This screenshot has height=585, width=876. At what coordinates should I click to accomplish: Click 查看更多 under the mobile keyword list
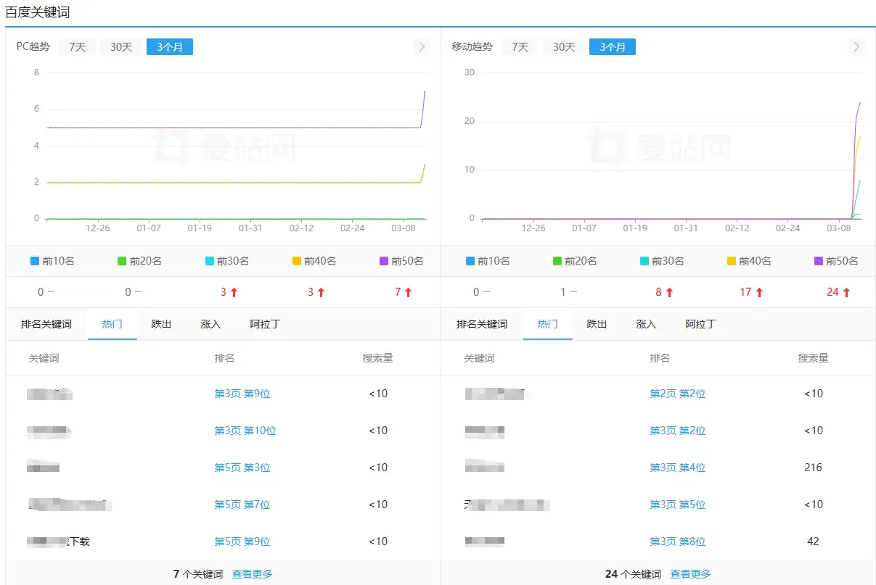pos(690,573)
